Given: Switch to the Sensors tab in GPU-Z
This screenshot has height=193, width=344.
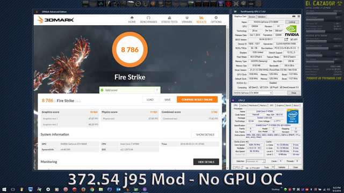Looking at the screenshot, I should click(x=252, y=17).
